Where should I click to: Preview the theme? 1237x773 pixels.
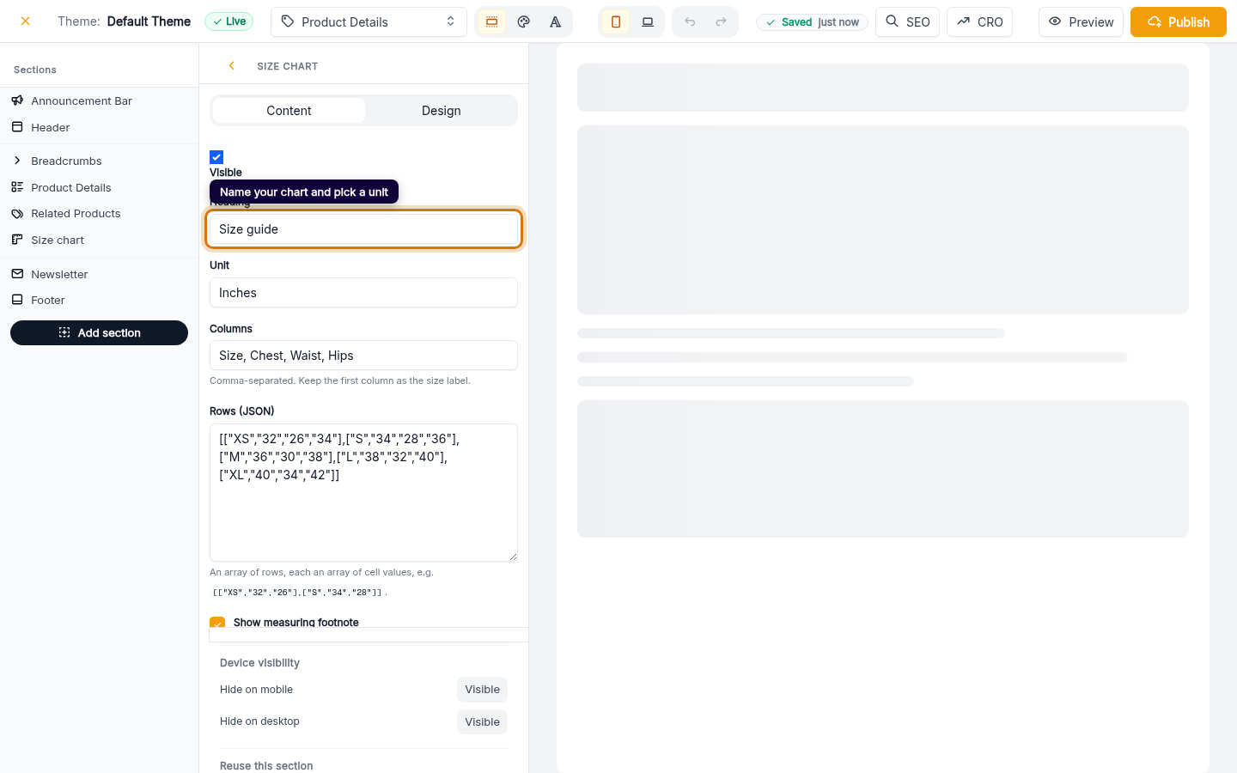tap(1081, 21)
